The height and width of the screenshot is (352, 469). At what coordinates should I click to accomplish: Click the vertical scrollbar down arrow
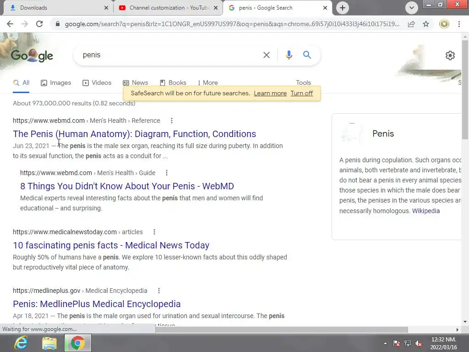[x=465, y=322]
